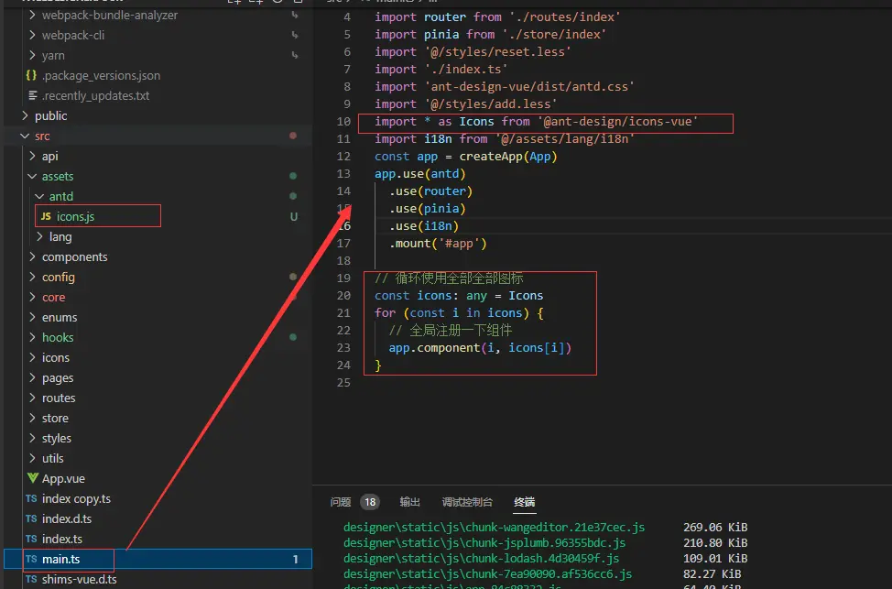Click the TS icon beside shims-vue.d.ts
892x589 pixels.
[x=31, y=580]
